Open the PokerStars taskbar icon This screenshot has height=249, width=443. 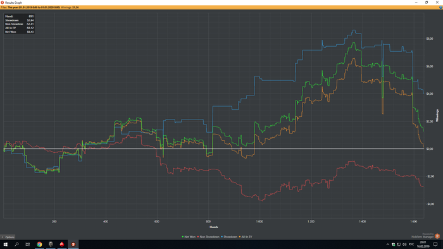pyautogui.click(x=62, y=244)
